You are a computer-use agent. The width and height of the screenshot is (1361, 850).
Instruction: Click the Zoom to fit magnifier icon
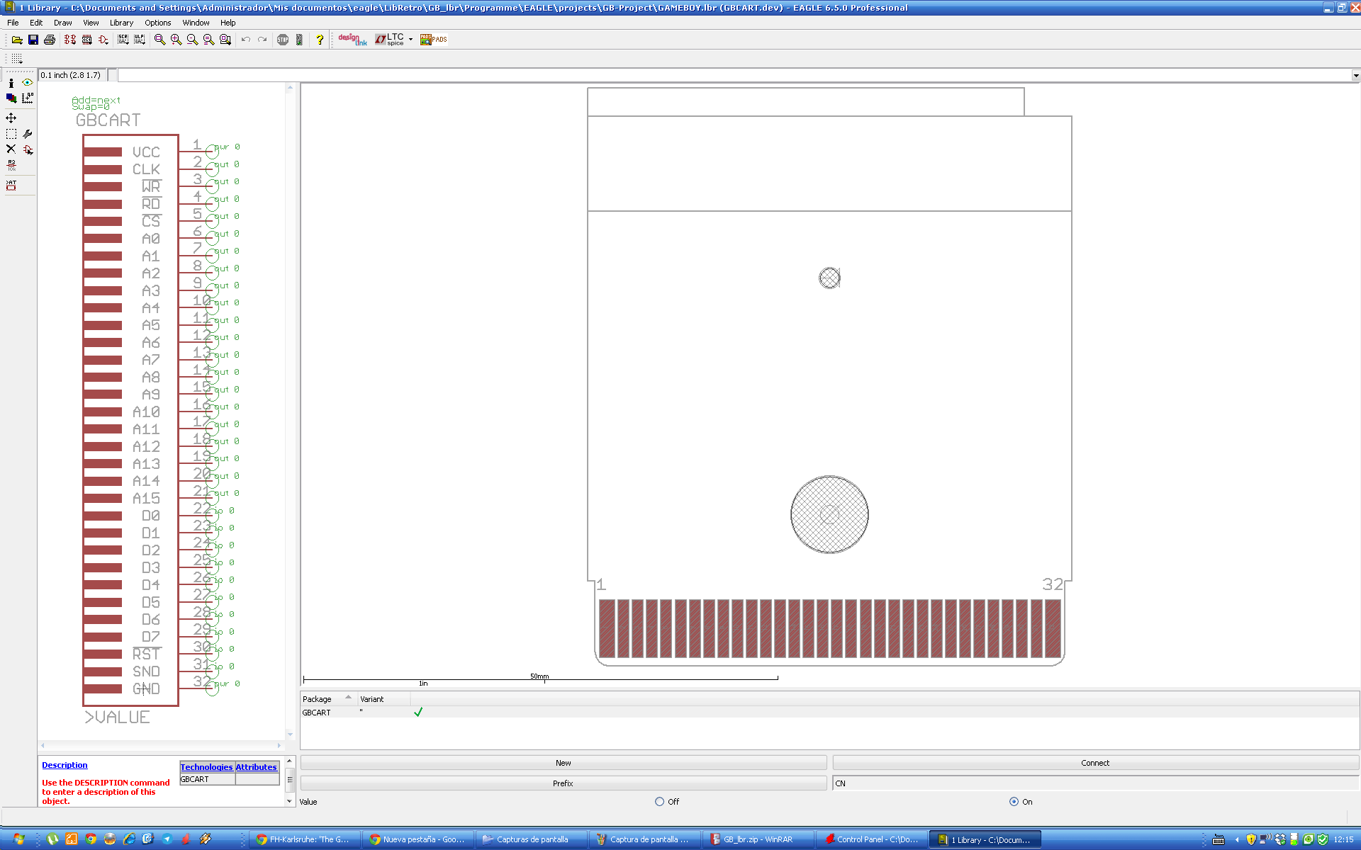159,40
